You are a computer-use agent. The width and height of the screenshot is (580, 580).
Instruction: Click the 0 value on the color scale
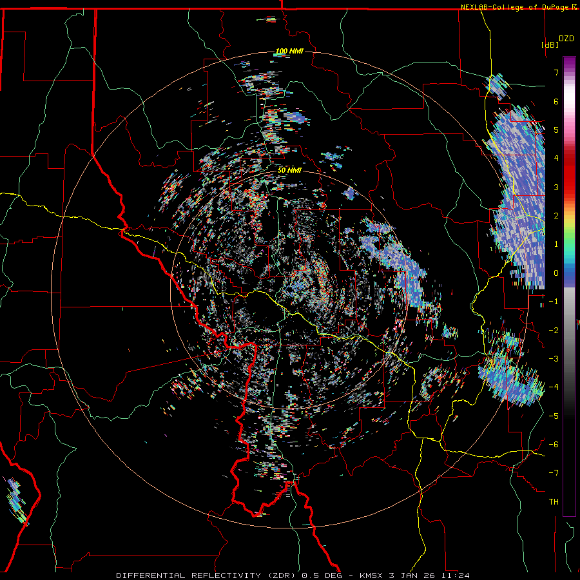coord(556,273)
